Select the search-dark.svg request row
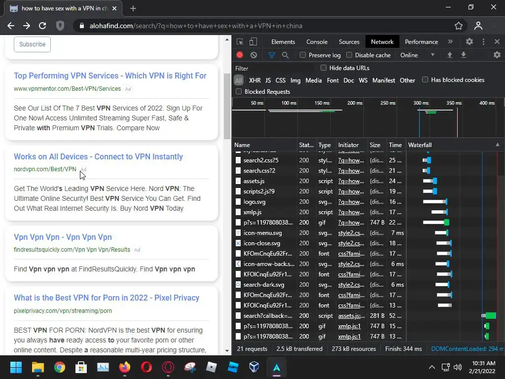 point(319,285)
